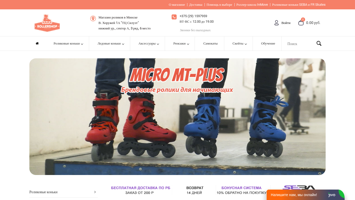The height and width of the screenshot is (200, 355).
Task: Click the SEBA brand logo
Action: 299,188
